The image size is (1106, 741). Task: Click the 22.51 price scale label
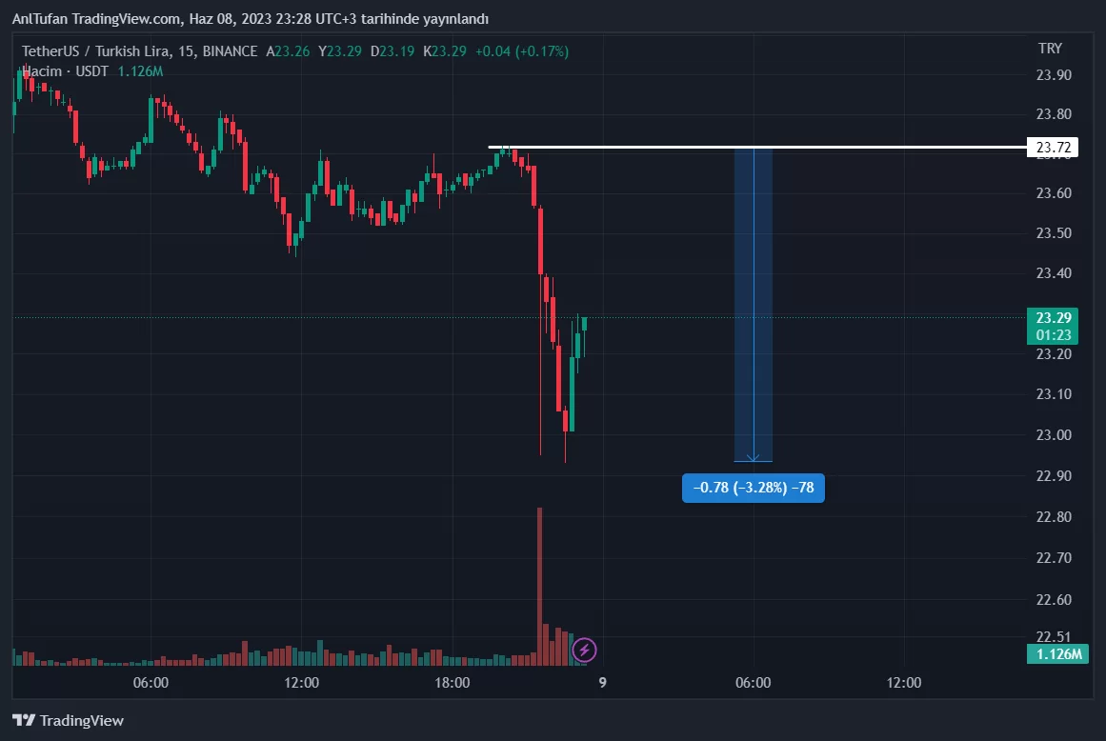tap(1053, 637)
